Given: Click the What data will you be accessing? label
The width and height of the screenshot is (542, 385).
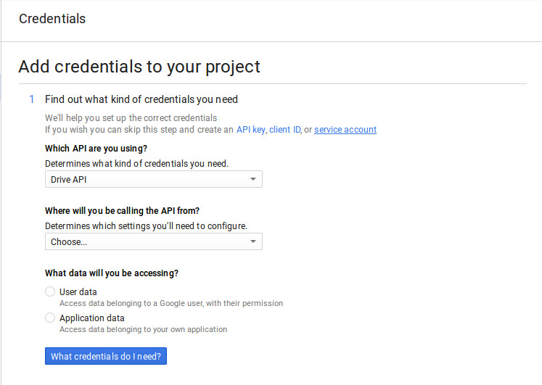Looking at the screenshot, I should (112, 273).
